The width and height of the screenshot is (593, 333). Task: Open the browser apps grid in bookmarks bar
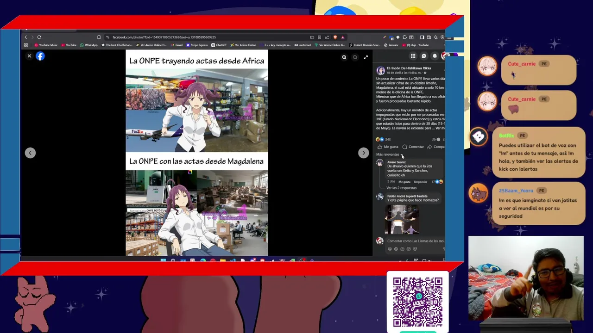tap(26, 45)
